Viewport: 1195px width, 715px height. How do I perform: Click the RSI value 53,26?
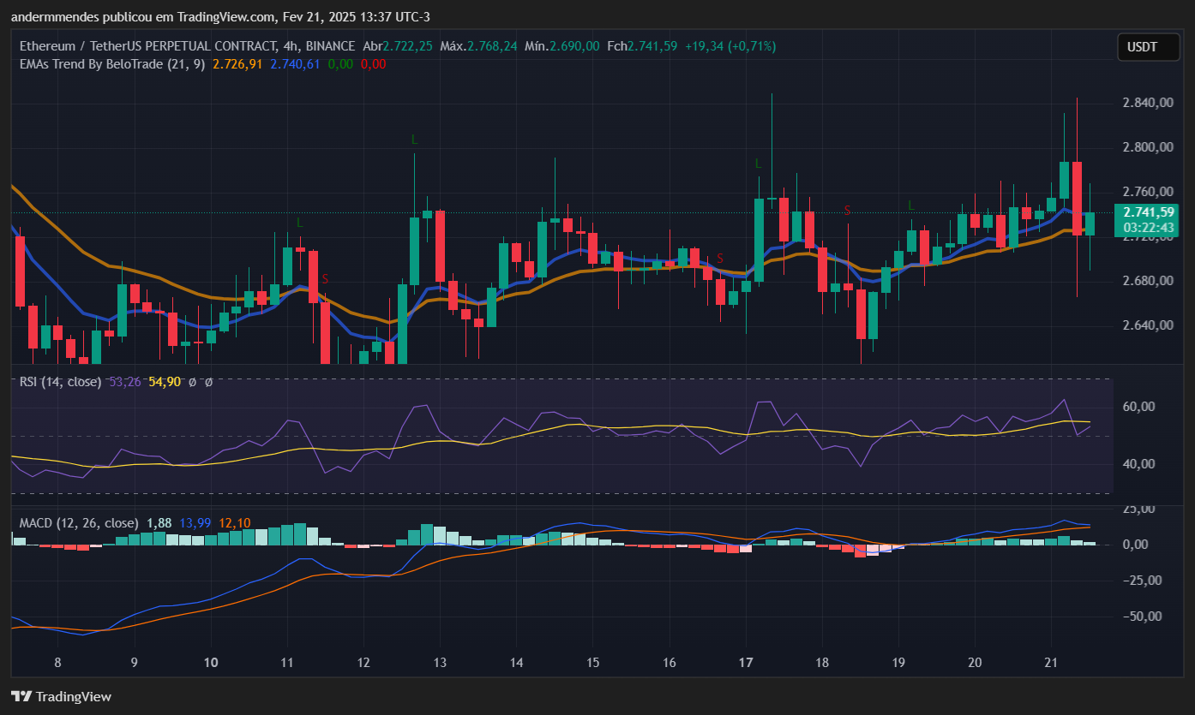pos(126,381)
